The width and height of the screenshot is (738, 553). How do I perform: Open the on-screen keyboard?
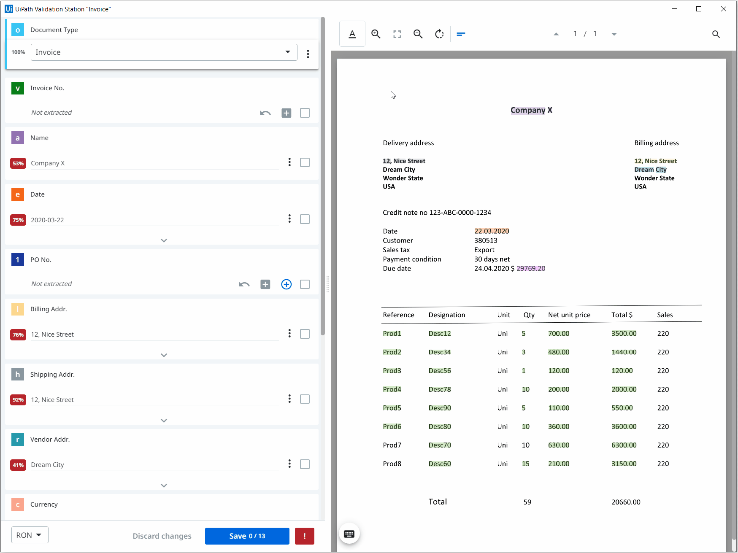(349, 534)
